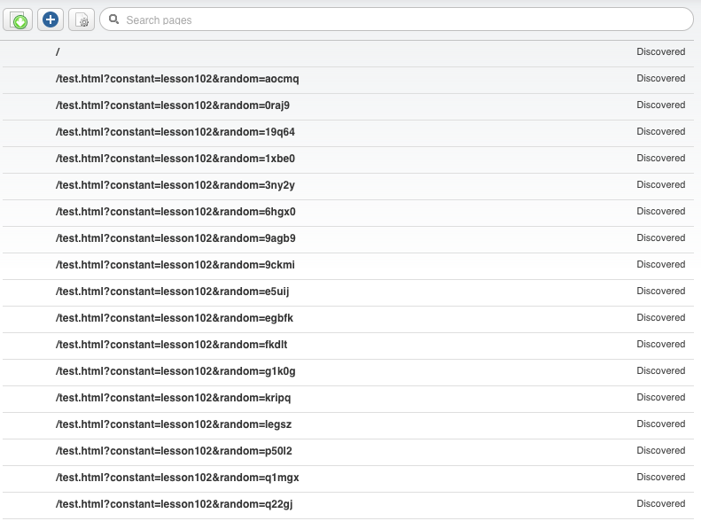Click the green import pages icon
This screenshot has width=701, height=521.
point(18,20)
